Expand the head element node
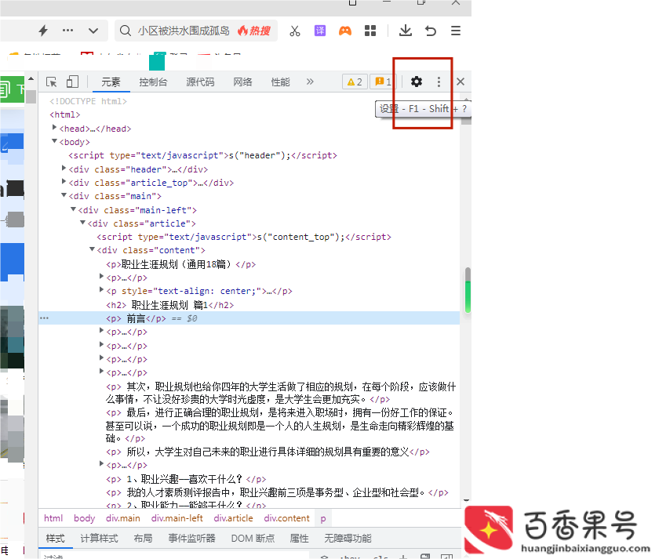The height and width of the screenshot is (559, 659). click(x=55, y=127)
